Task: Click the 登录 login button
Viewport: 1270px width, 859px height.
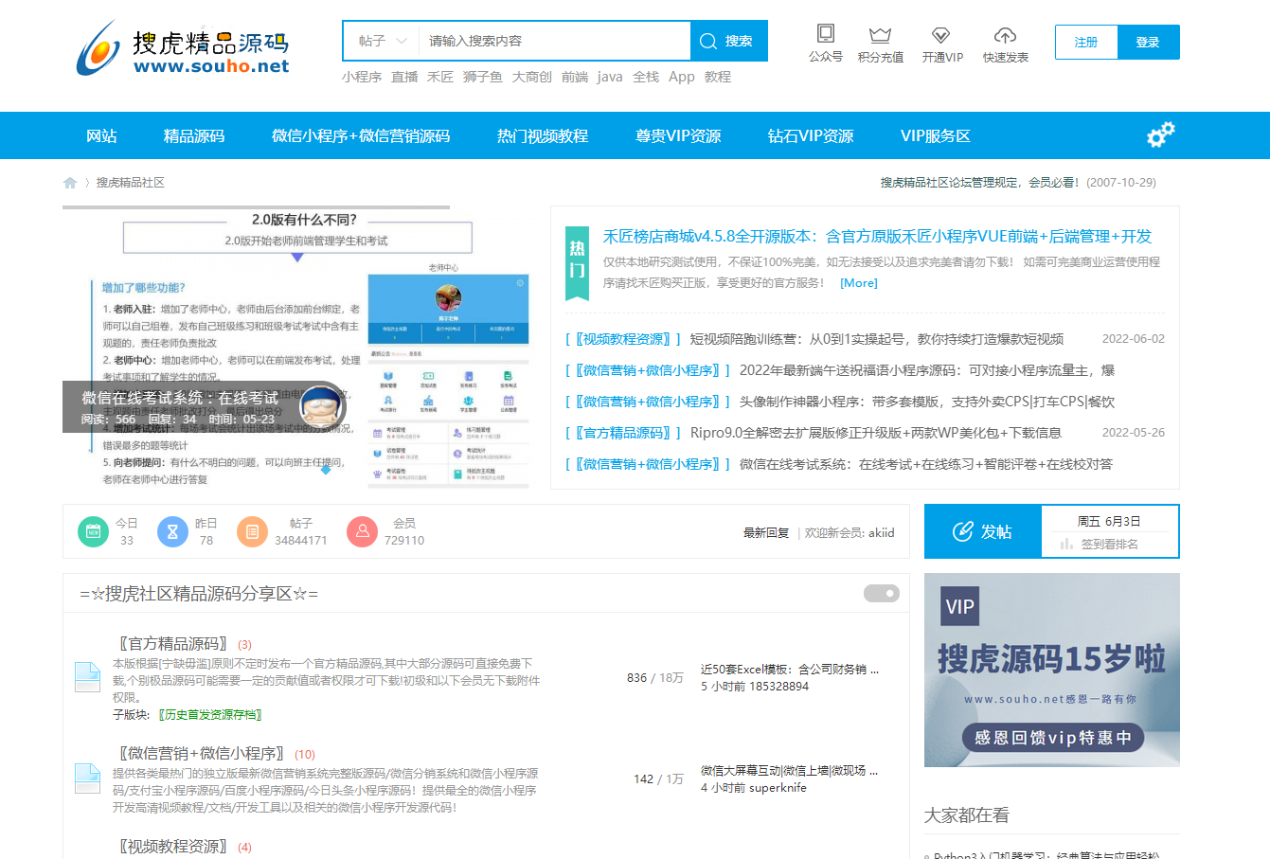Action: click(x=1148, y=42)
